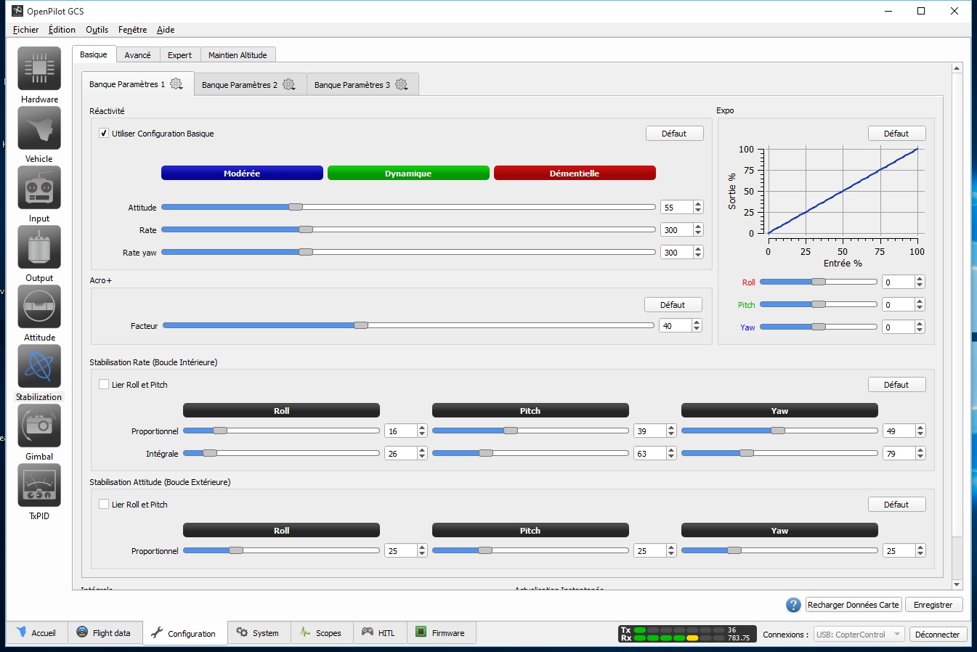Viewport: 977px width, 652px height.
Task: Click Recharger Données Carte button
Action: point(854,605)
